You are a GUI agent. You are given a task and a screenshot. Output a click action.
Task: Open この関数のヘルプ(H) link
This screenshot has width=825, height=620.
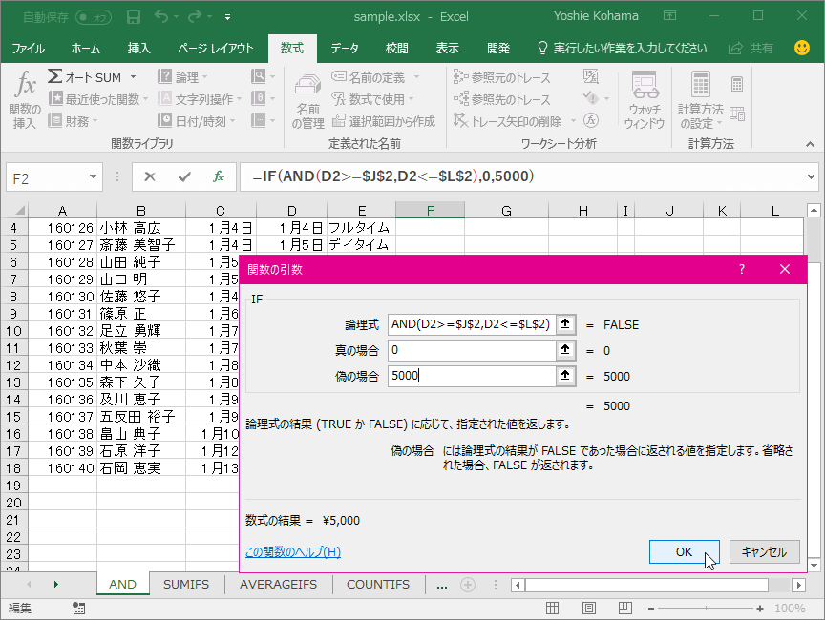coord(293,551)
